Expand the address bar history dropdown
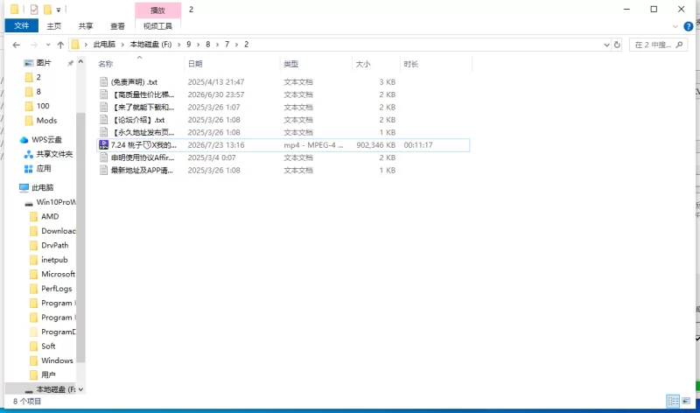 click(606, 45)
